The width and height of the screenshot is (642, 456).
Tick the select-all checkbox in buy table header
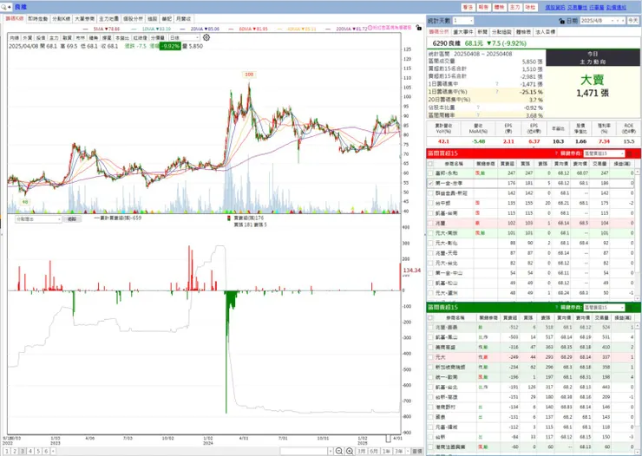tap(430, 164)
